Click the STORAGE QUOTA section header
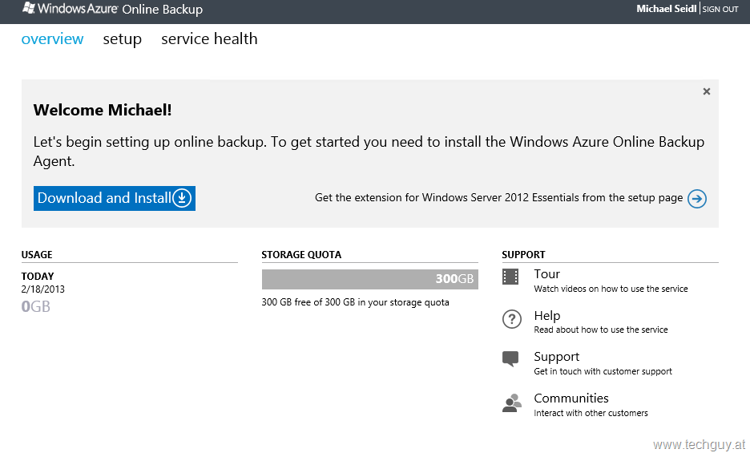Image resolution: width=750 pixels, height=453 pixels. point(301,255)
